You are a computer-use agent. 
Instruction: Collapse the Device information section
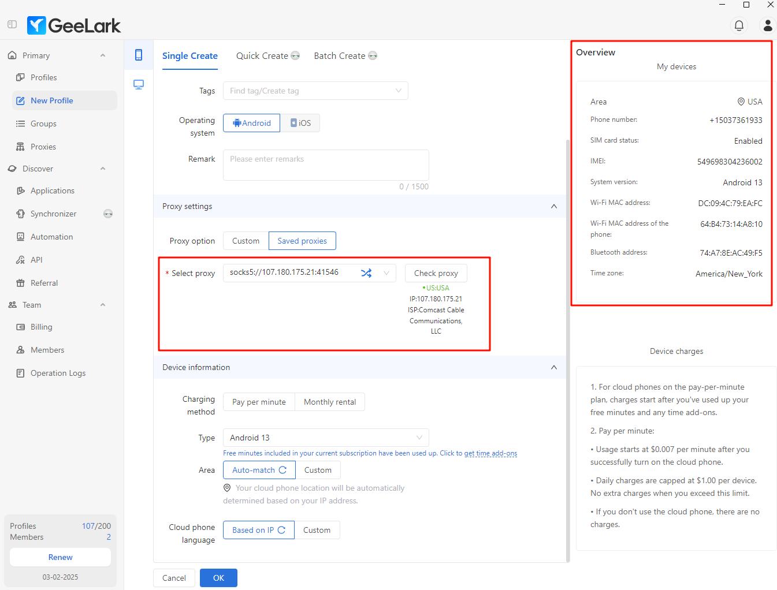pyautogui.click(x=554, y=367)
